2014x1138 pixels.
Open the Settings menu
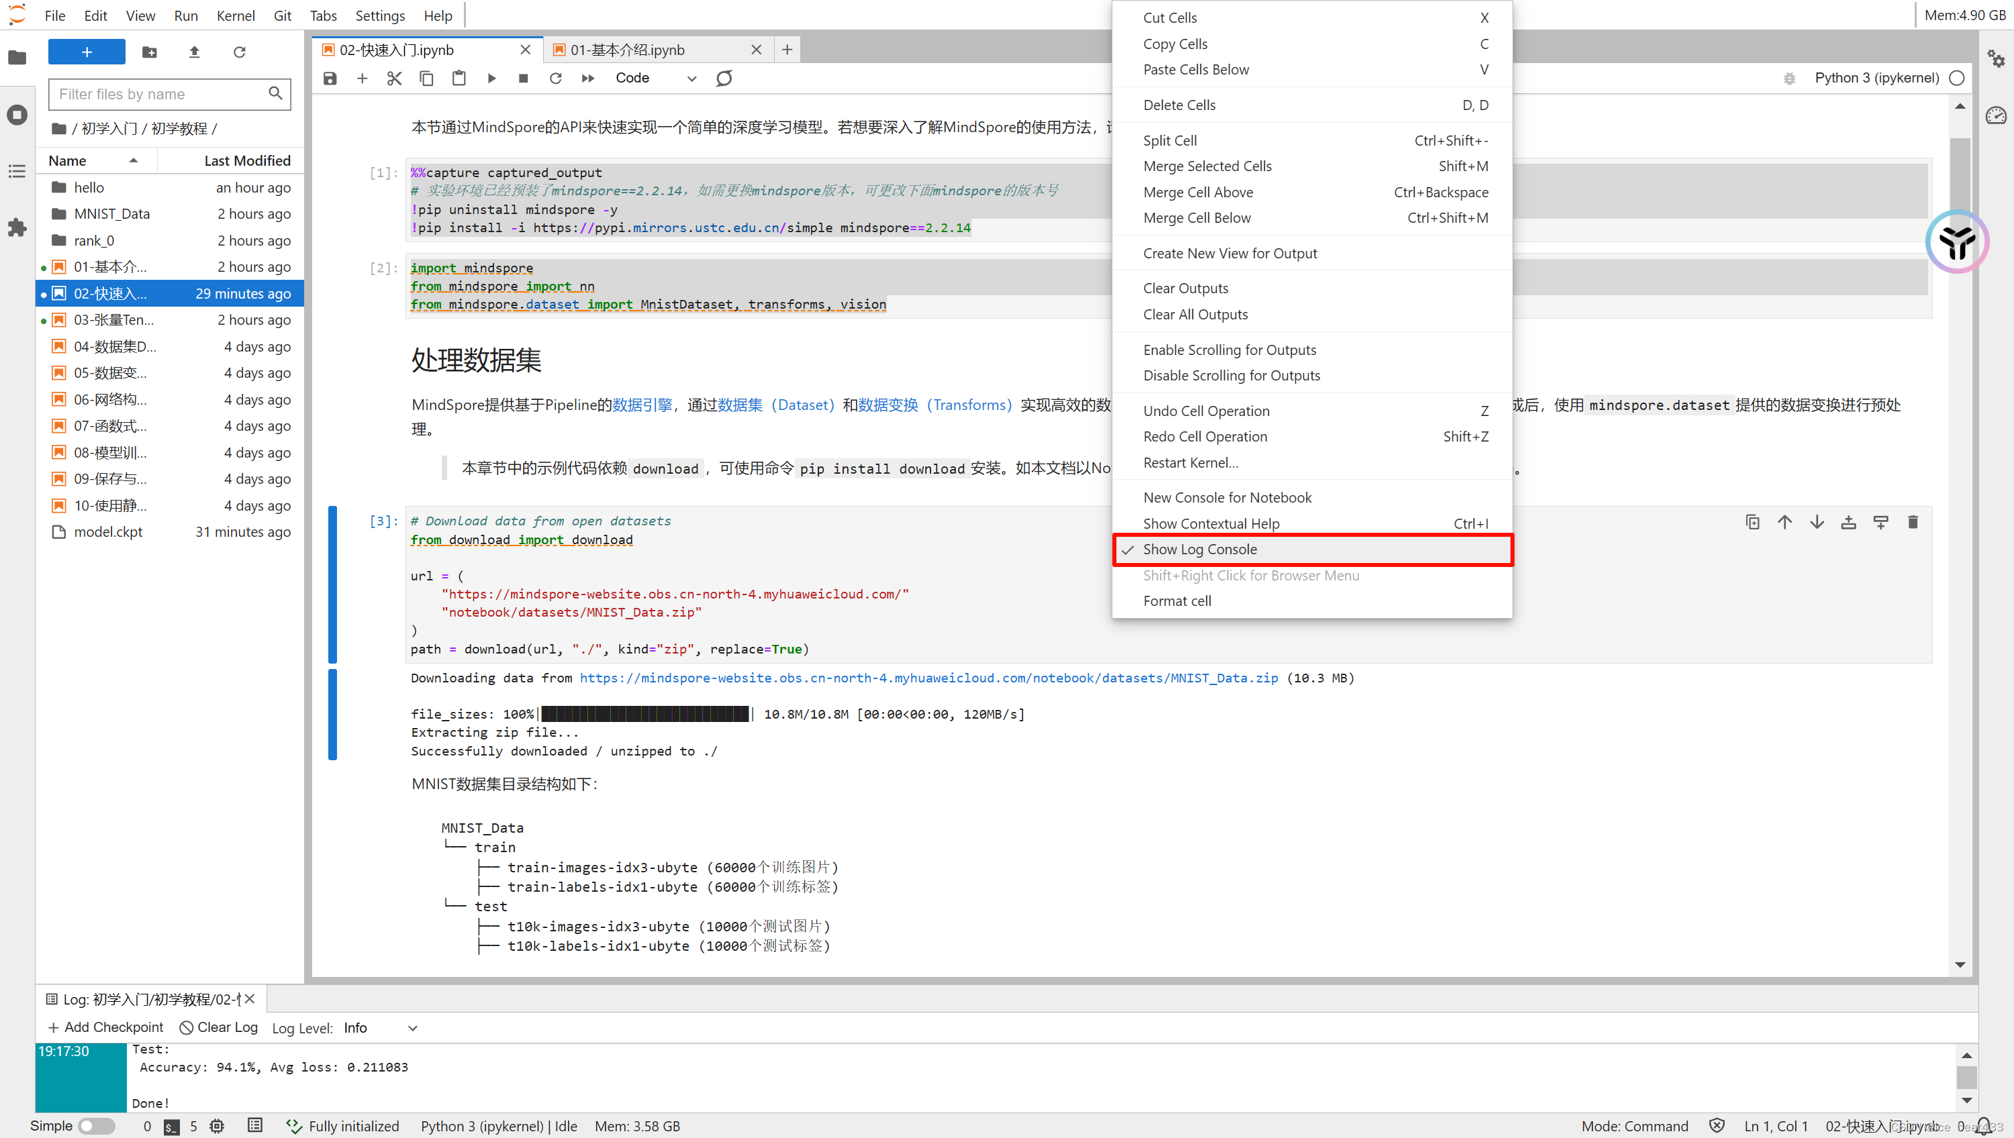pyautogui.click(x=380, y=15)
